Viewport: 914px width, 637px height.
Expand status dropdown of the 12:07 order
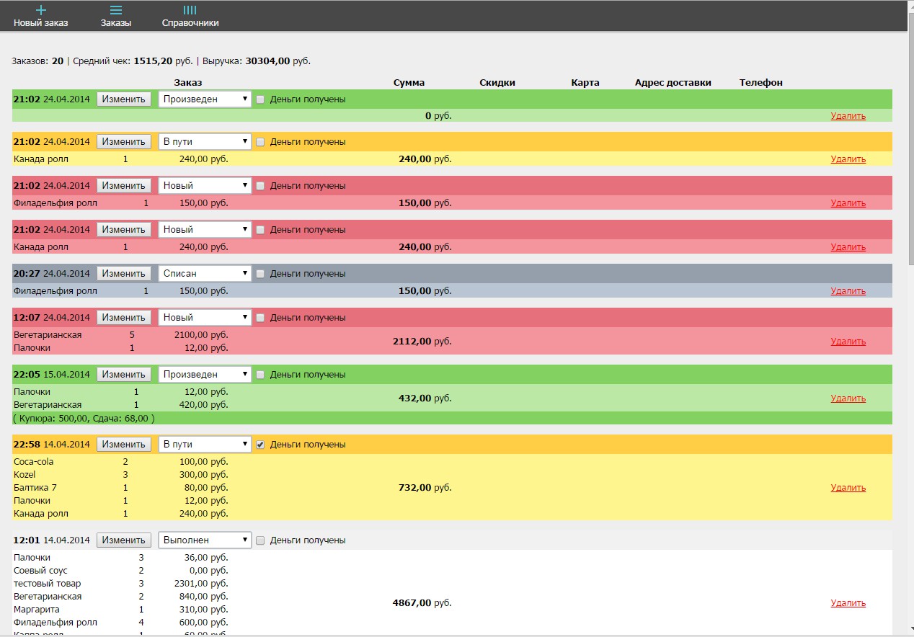click(x=205, y=318)
